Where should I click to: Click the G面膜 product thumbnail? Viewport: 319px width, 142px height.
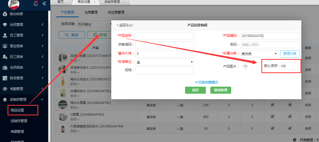click(63, 117)
